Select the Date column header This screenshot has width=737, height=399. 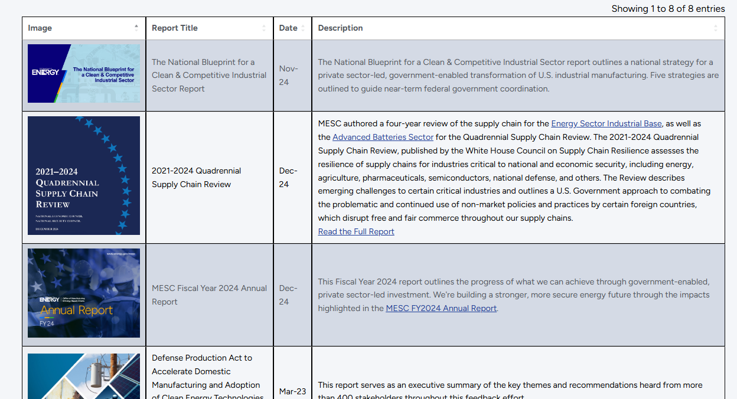pyautogui.click(x=293, y=28)
